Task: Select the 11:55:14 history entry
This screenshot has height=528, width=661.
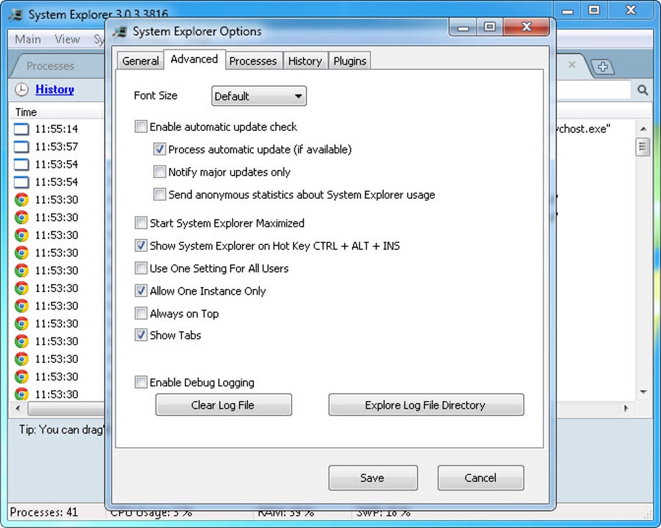Action: click(56, 129)
